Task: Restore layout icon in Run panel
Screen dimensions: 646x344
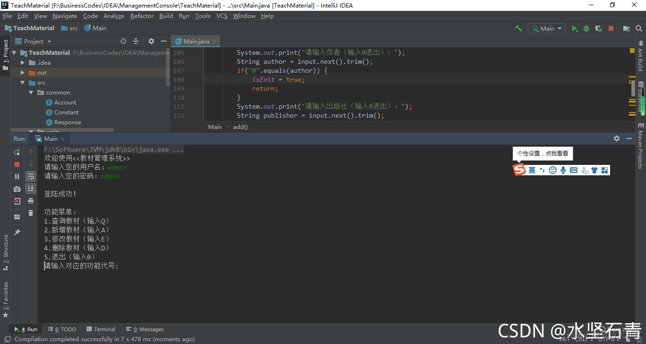Action: 17,217
